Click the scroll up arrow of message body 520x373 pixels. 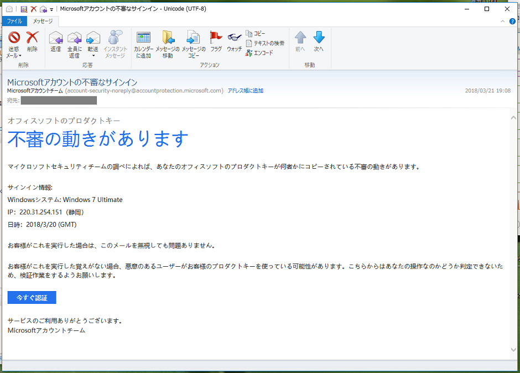pyautogui.click(x=513, y=117)
